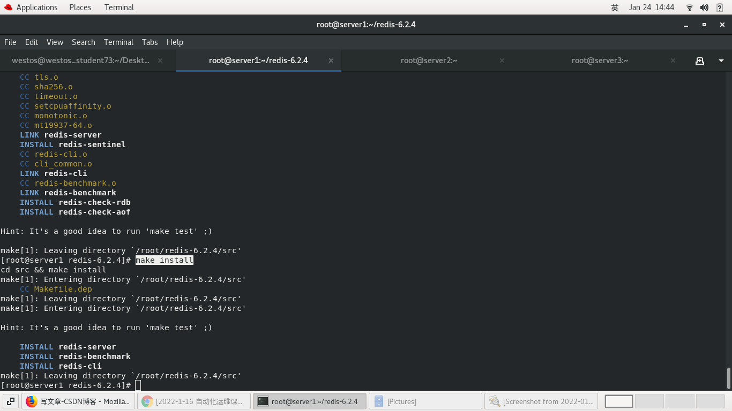Screen dimensions: 732x411
Task: Click the Wi-Fi status icon
Action: [x=690, y=7]
